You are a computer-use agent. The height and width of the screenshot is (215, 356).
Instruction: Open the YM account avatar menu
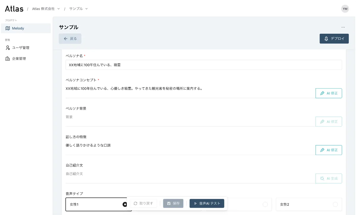(x=345, y=9)
